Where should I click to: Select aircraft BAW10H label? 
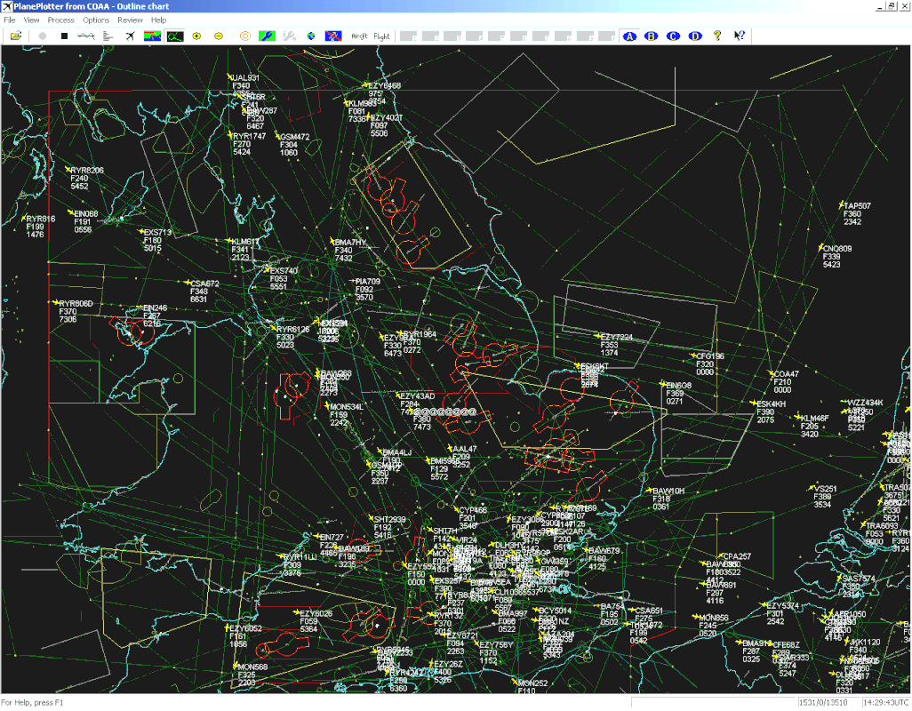click(668, 491)
